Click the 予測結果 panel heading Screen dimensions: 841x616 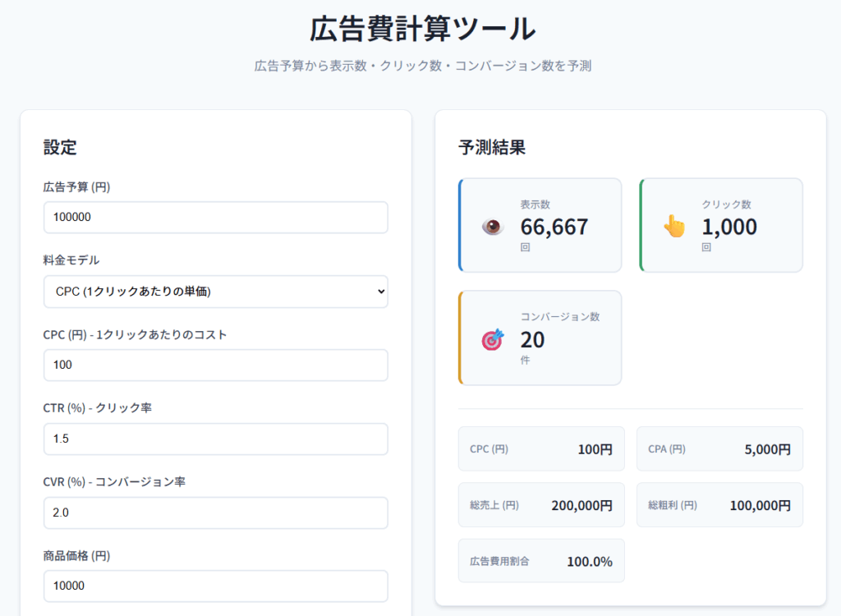tap(492, 148)
